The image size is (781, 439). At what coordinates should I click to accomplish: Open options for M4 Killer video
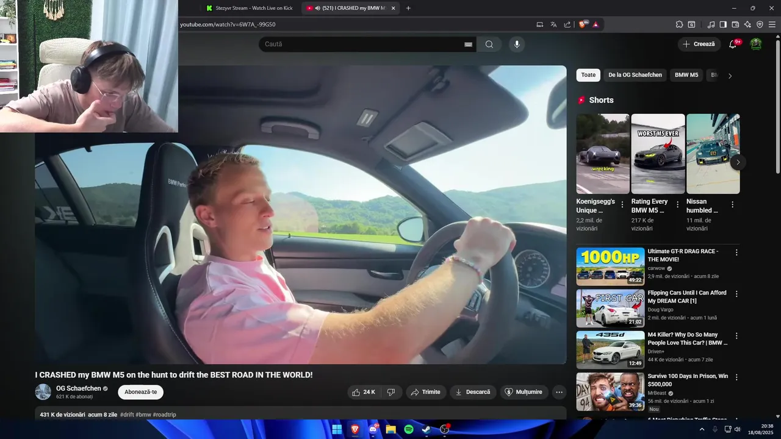point(736,336)
